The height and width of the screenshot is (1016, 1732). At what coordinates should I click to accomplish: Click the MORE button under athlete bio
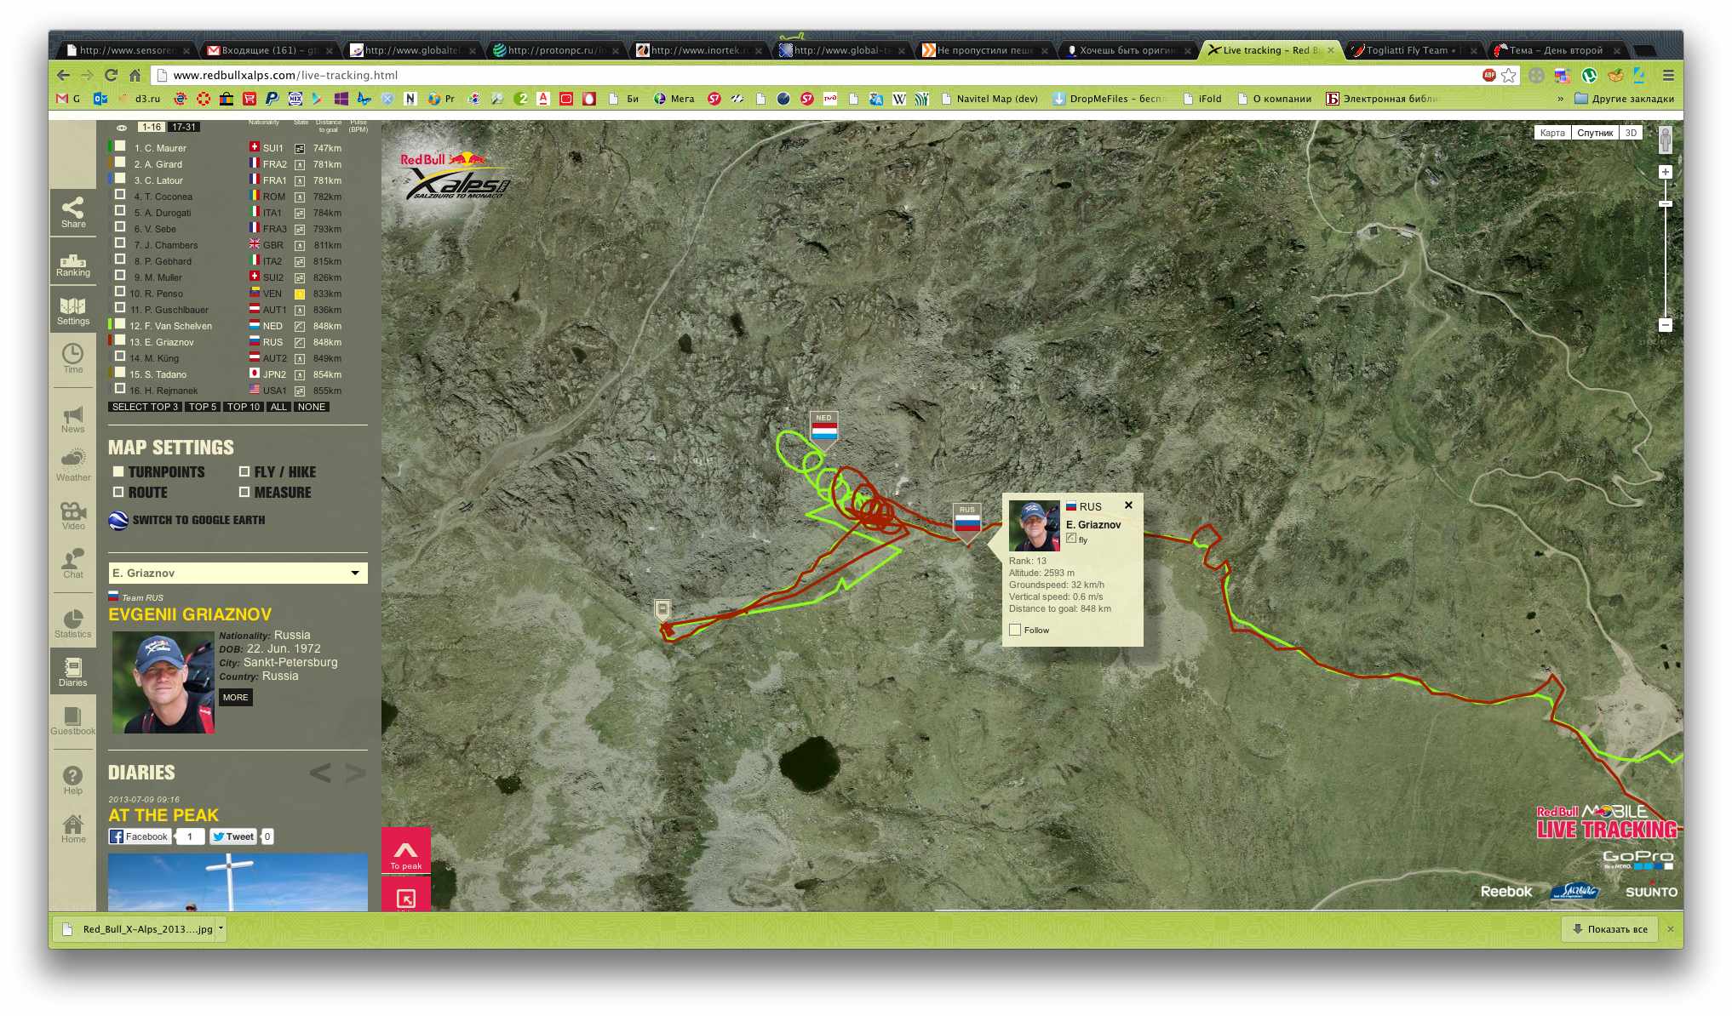[235, 697]
